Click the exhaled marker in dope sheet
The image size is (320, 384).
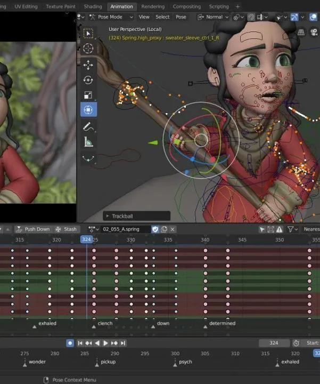tap(35, 327)
